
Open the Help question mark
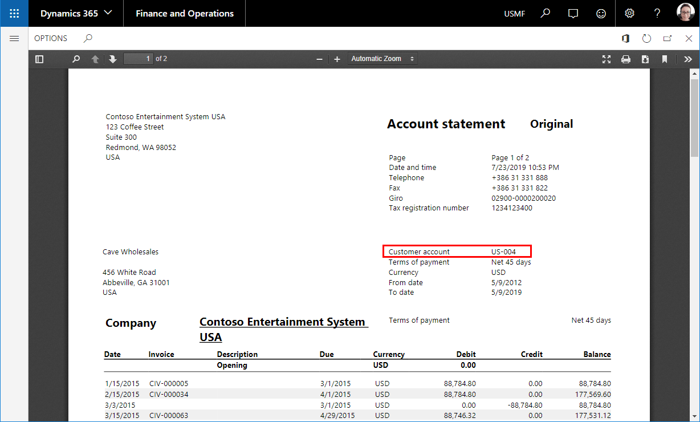(x=657, y=13)
